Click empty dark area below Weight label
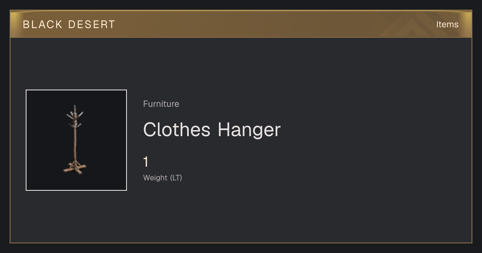The height and width of the screenshot is (253, 482). click(201, 213)
